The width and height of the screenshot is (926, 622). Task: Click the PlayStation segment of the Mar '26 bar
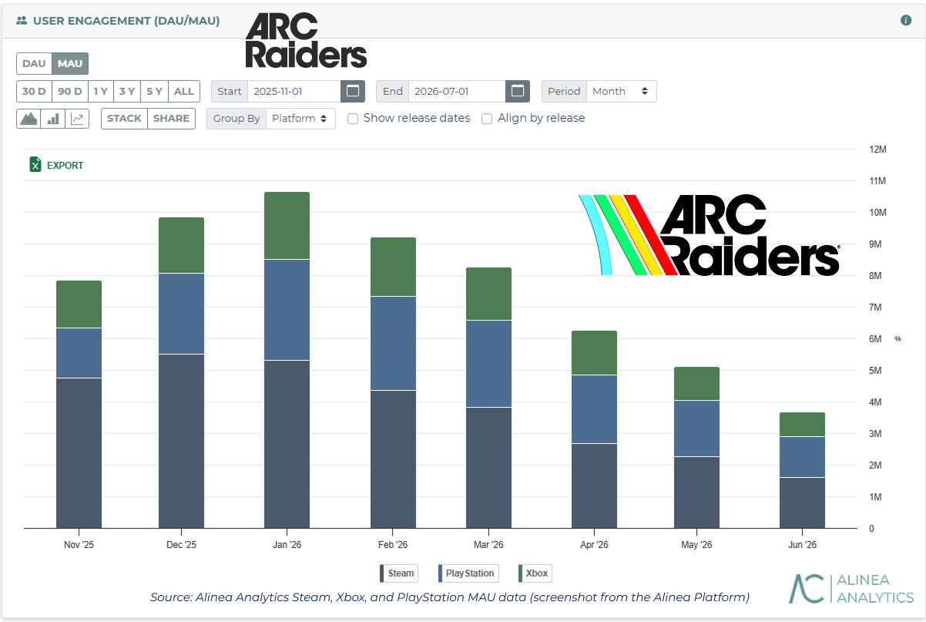click(x=489, y=364)
